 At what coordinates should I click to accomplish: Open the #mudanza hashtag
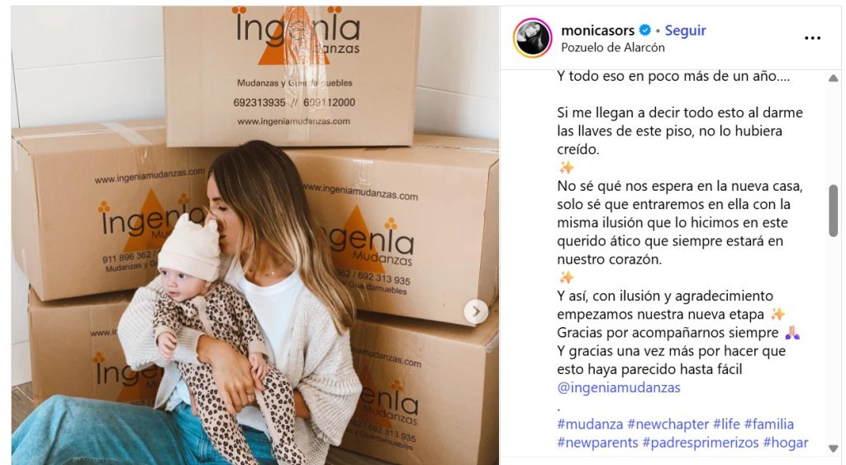coord(590,424)
